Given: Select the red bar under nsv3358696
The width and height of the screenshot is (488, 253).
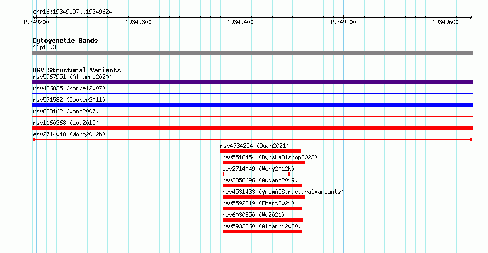Looking at the screenshot, I should click(262, 186).
